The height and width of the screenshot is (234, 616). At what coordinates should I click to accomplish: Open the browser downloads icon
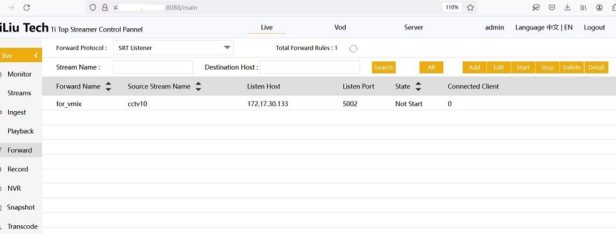pos(567,8)
